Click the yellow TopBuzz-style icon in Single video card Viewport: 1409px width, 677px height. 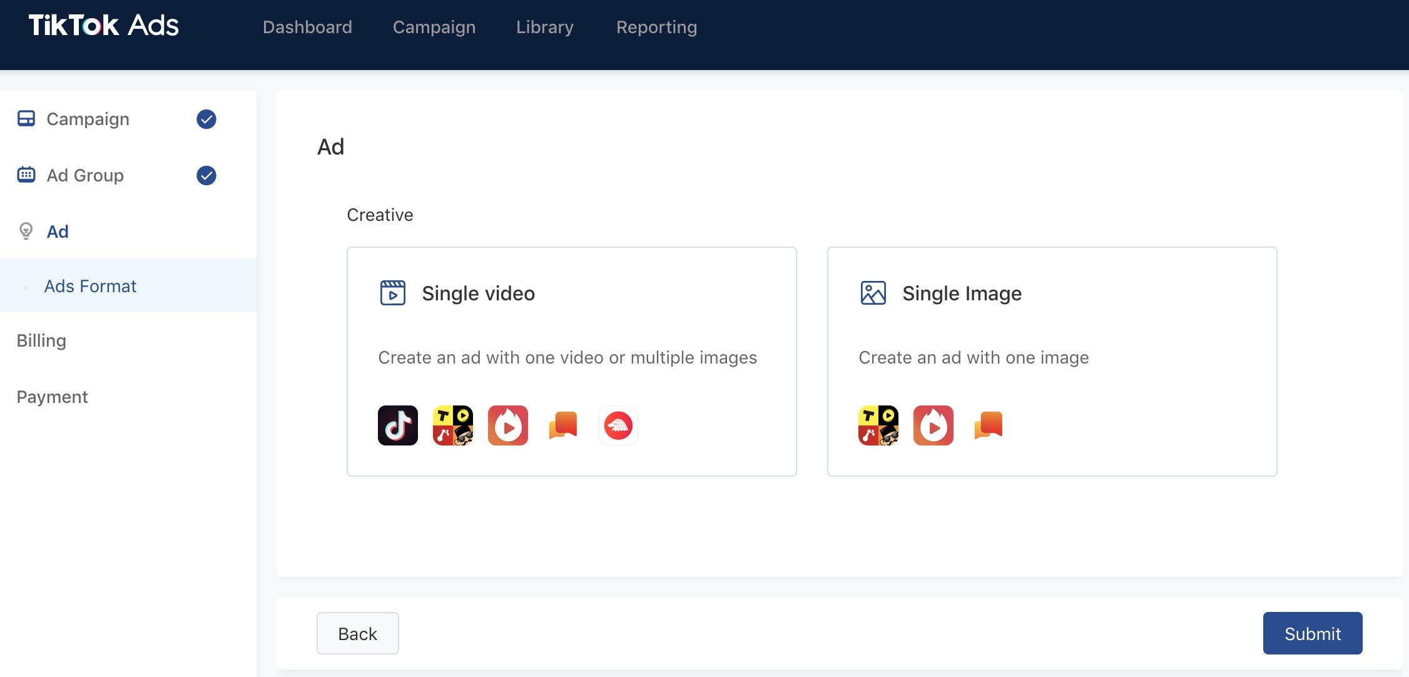(453, 425)
